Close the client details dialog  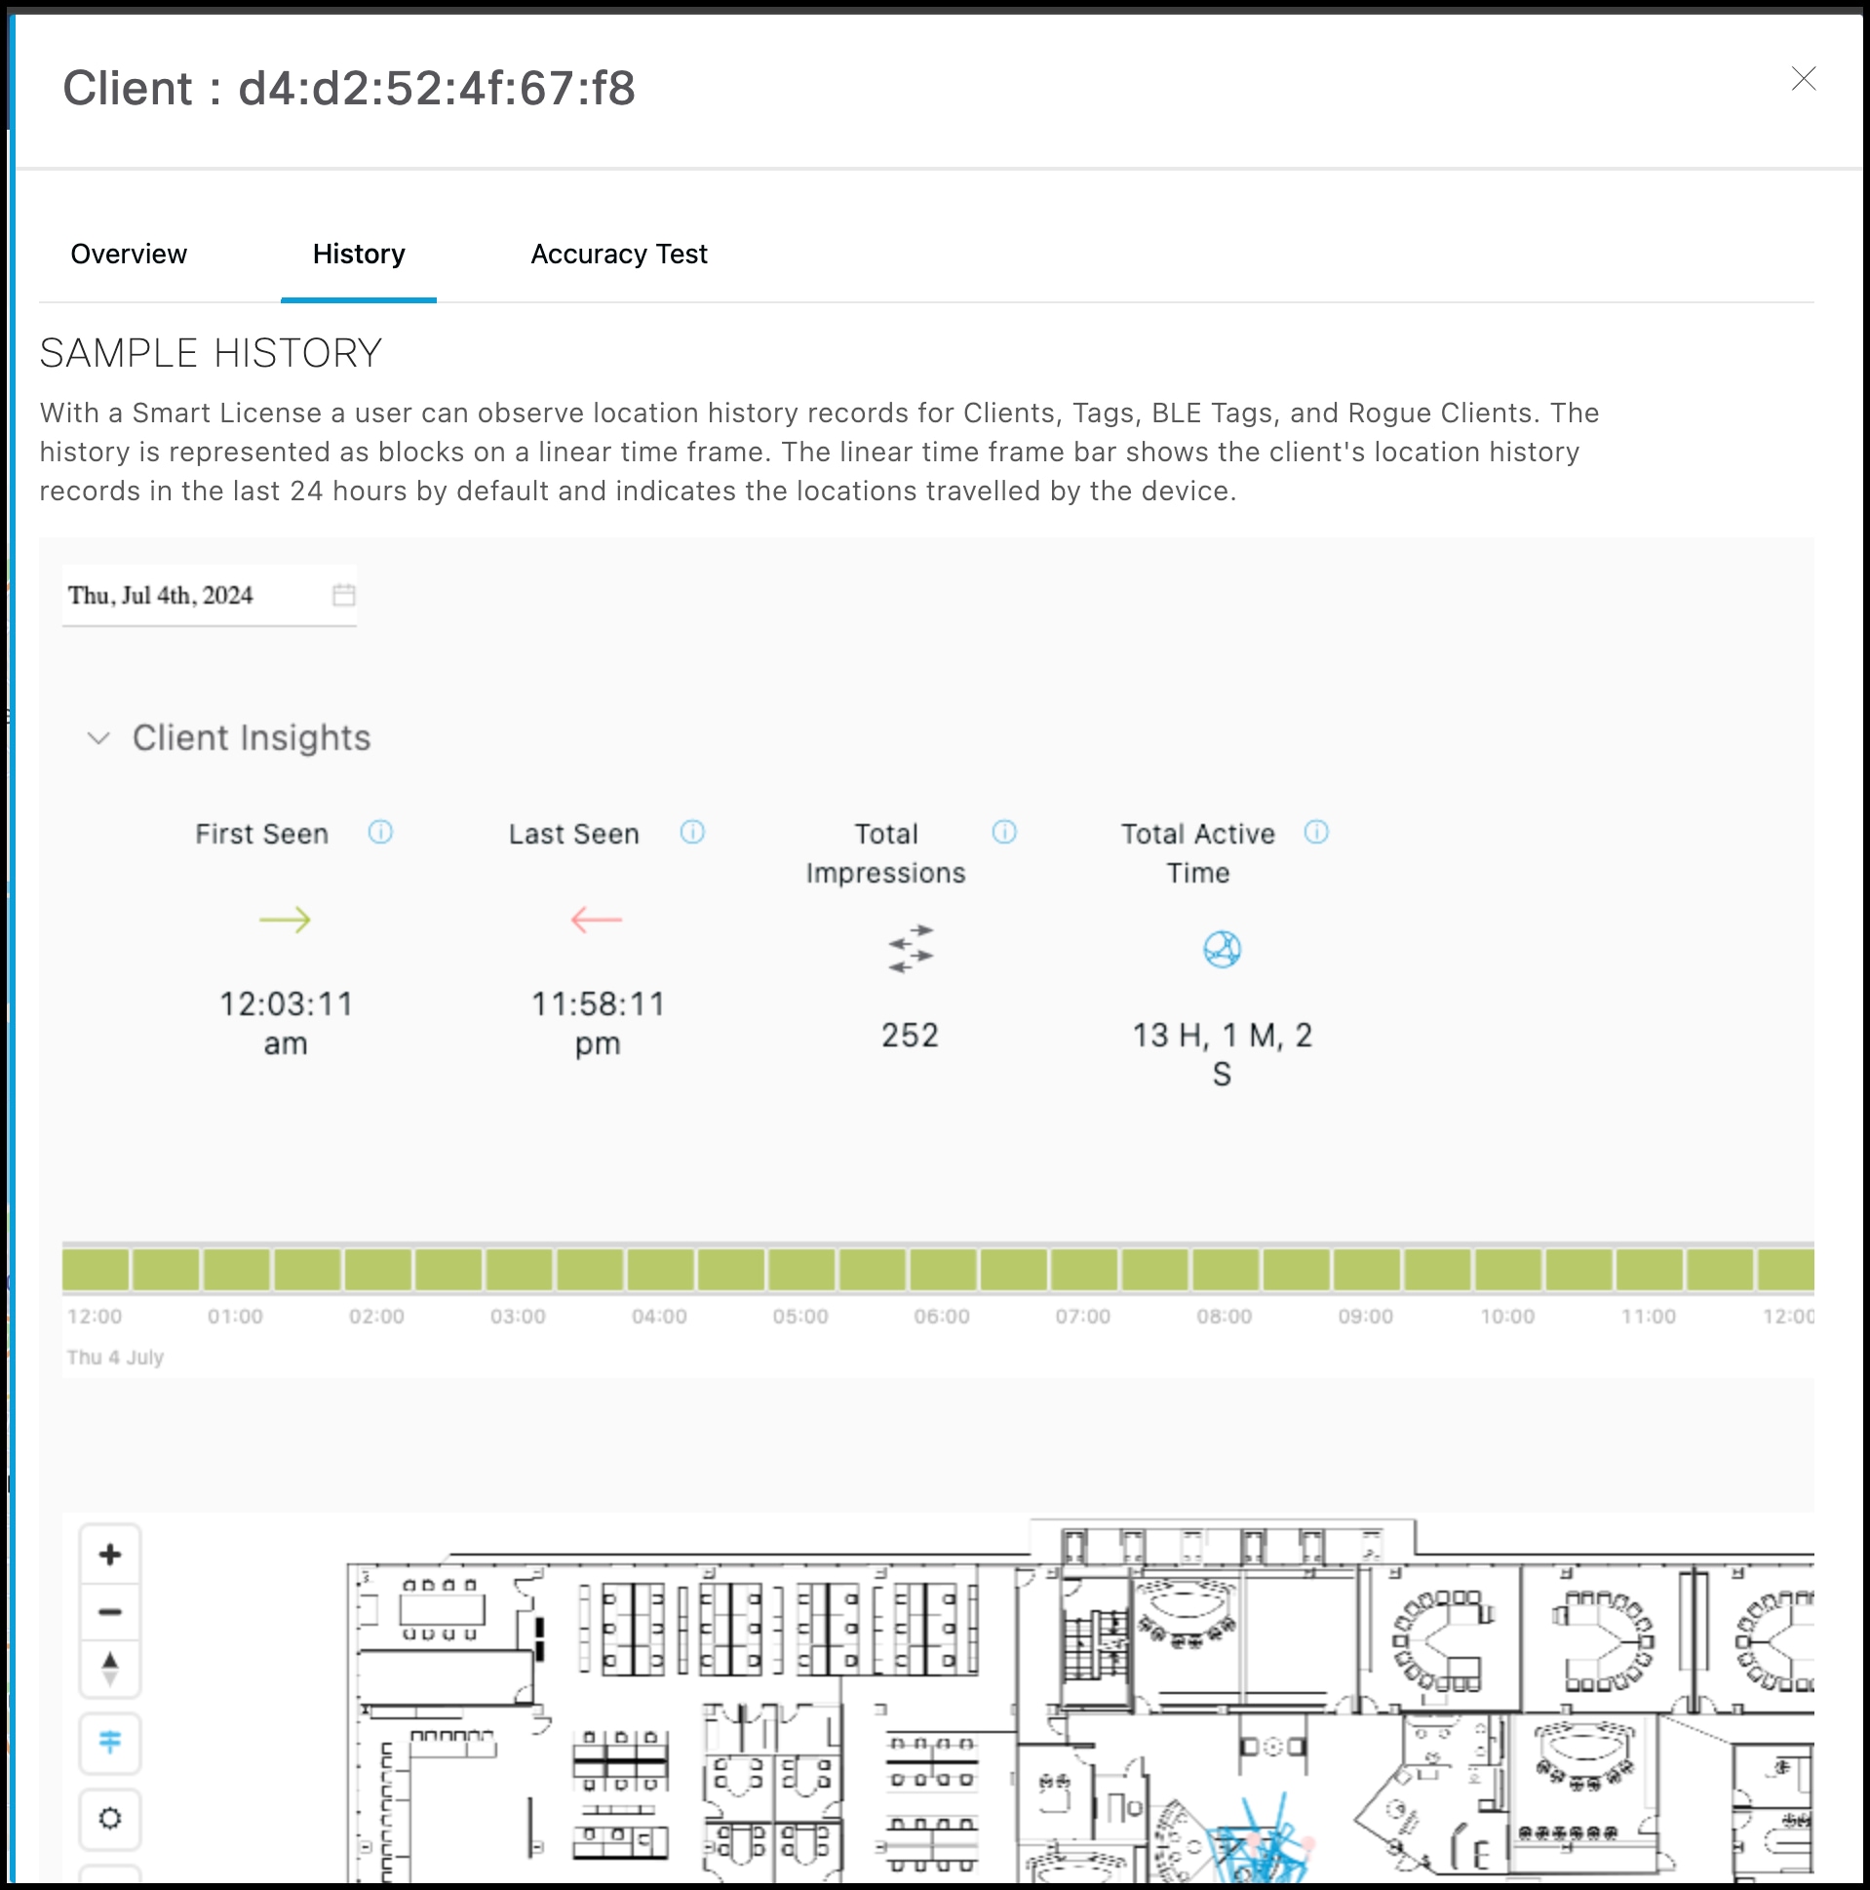(1804, 78)
